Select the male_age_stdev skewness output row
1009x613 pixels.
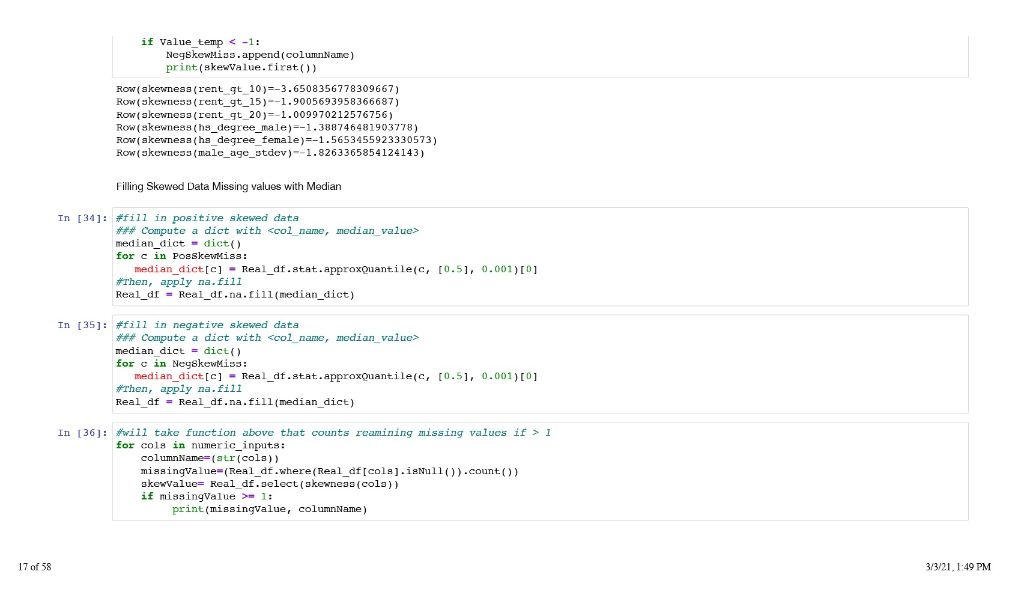pyautogui.click(x=270, y=153)
